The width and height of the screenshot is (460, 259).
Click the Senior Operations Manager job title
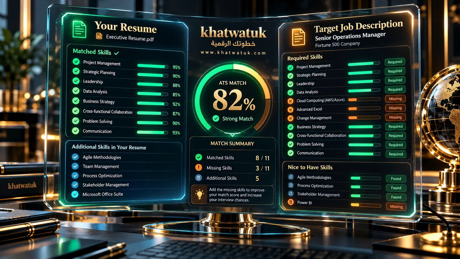click(x=350, y=36)
